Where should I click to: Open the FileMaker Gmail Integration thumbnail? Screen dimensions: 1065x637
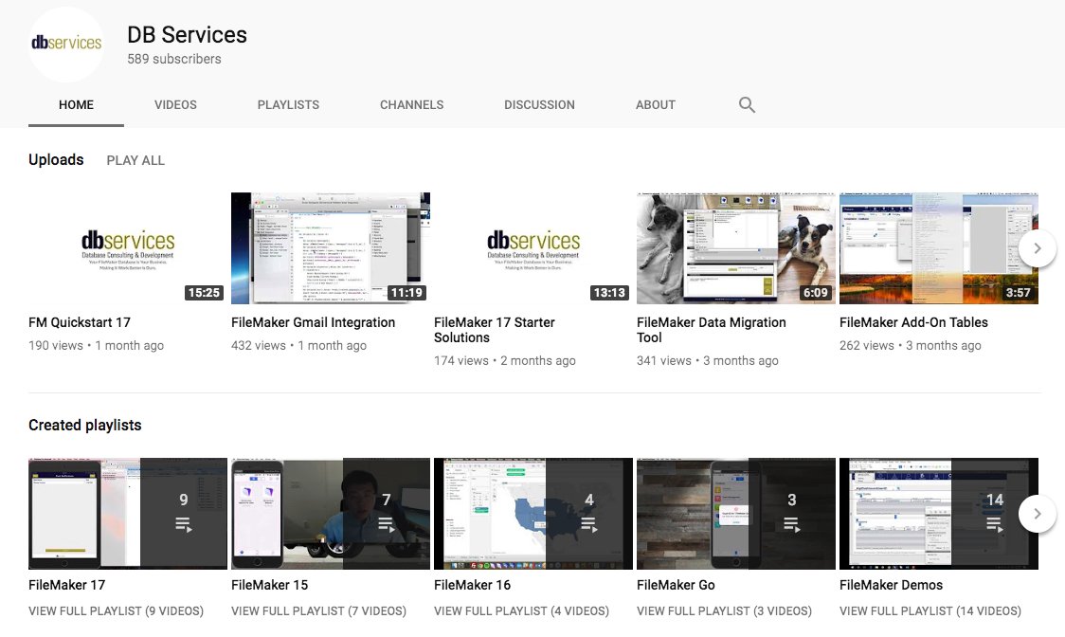pos(330,248)
